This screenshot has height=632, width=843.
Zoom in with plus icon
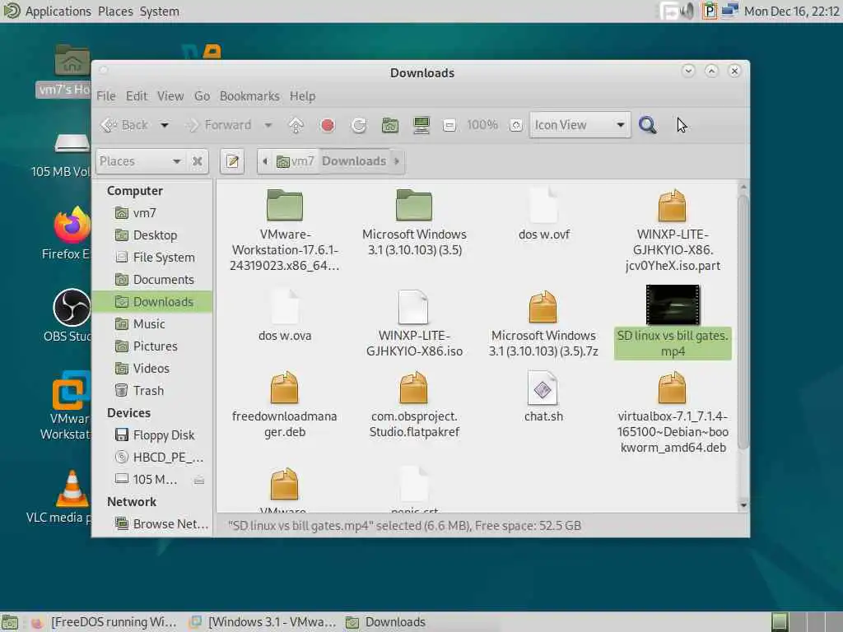point(515,125)
